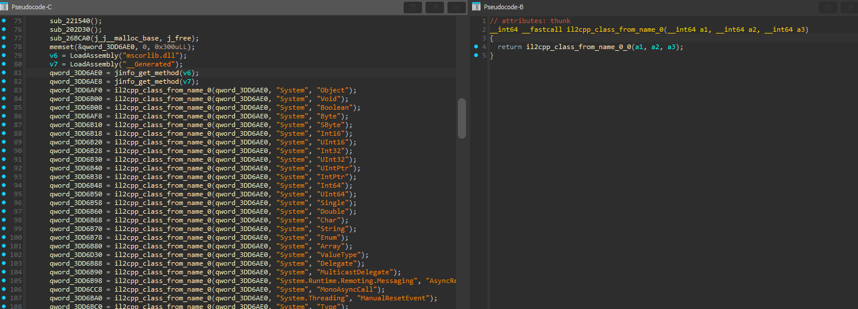Image resolution: width=858 pixels, height=309 pixels.
Task: Select the sub_202D30 call
Action: click(x=69, y=29)
